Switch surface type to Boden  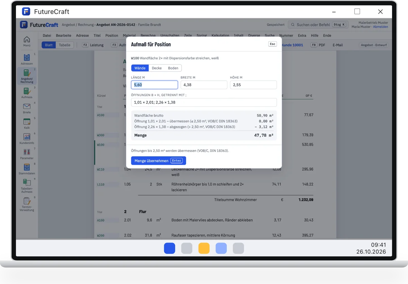pos(173,68)
